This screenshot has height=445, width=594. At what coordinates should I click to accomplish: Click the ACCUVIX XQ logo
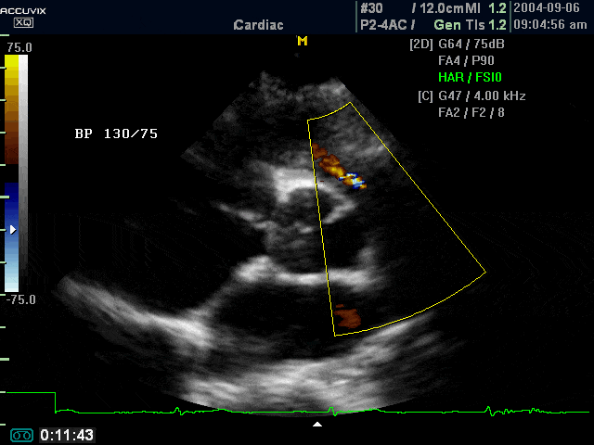(19, 15)
